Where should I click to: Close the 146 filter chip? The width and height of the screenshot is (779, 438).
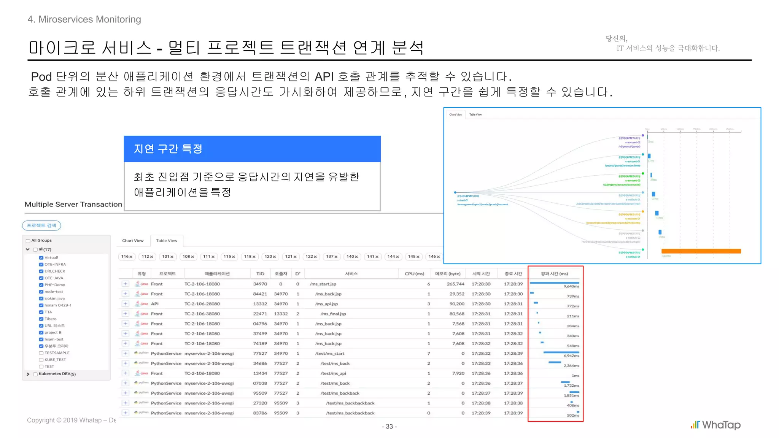pyautogui.click(x=439, y=257)
